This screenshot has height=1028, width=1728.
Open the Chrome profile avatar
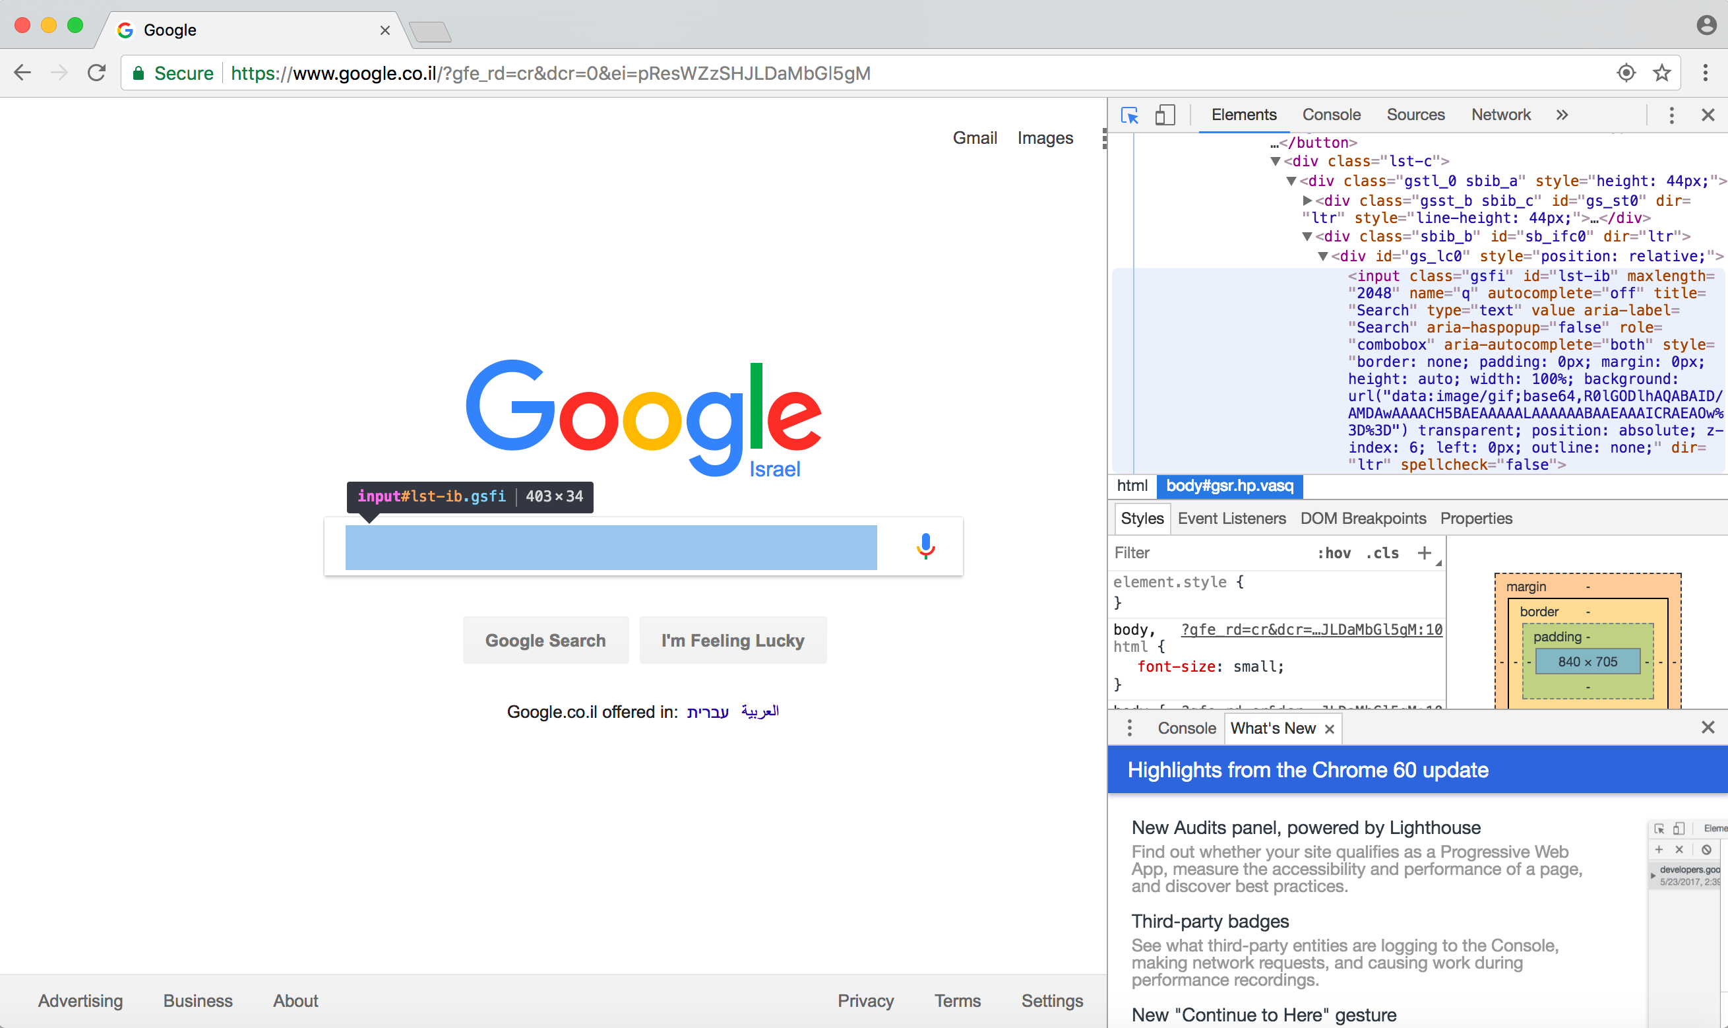pyautogui.click(x=1706, y=24)
